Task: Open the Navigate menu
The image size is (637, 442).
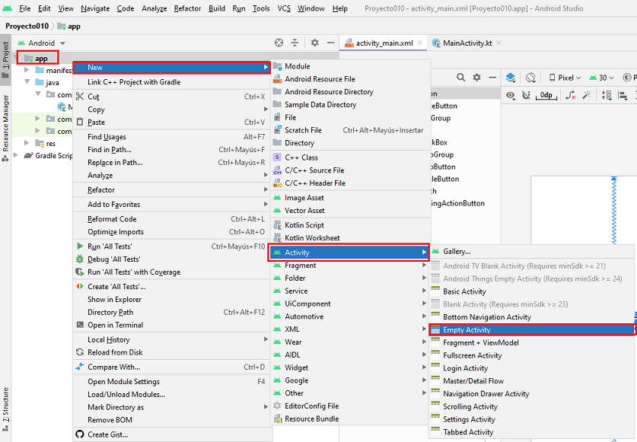Action: pos(95,8)
